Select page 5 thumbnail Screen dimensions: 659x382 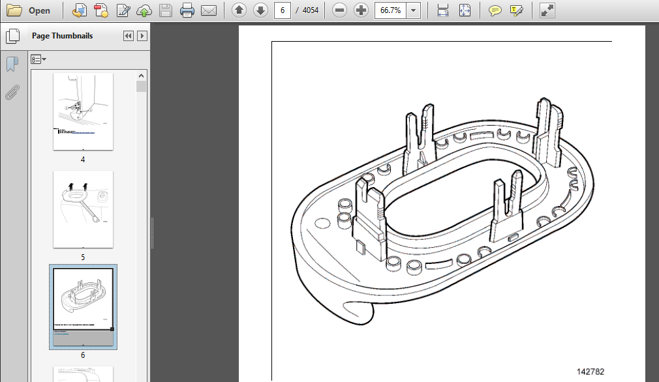coord(84,209)
